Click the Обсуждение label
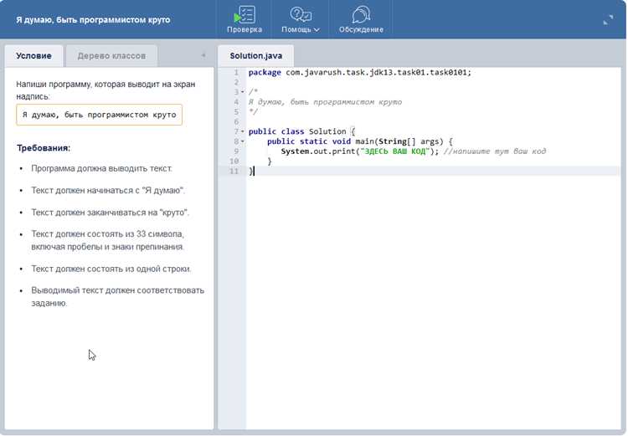Viewport: 628px width, 436px height. click(x=361, y=29)
